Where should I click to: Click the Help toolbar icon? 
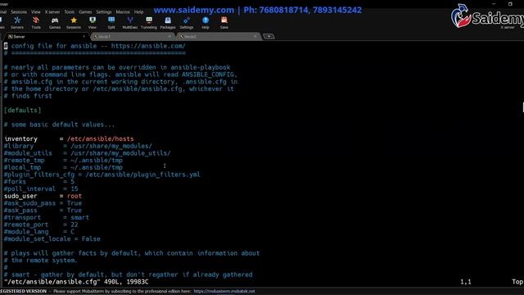[x=206, y=23]
